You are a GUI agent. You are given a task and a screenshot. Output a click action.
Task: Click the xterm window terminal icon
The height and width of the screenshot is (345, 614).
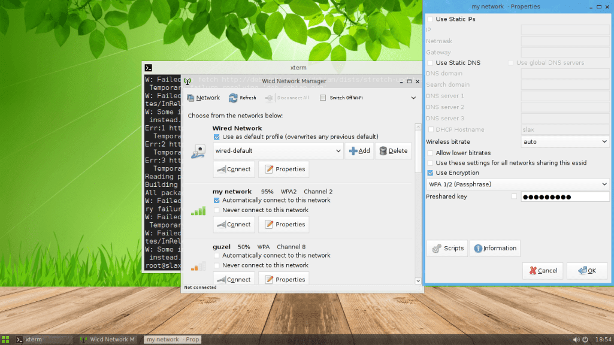(149, 68)
